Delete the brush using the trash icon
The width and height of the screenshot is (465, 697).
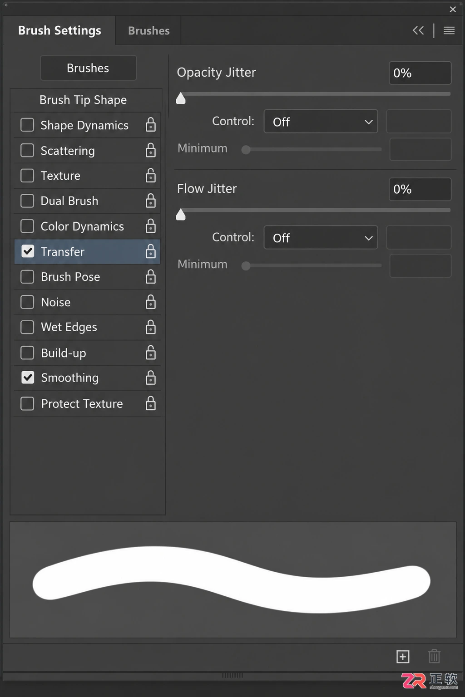coord(434,656)
